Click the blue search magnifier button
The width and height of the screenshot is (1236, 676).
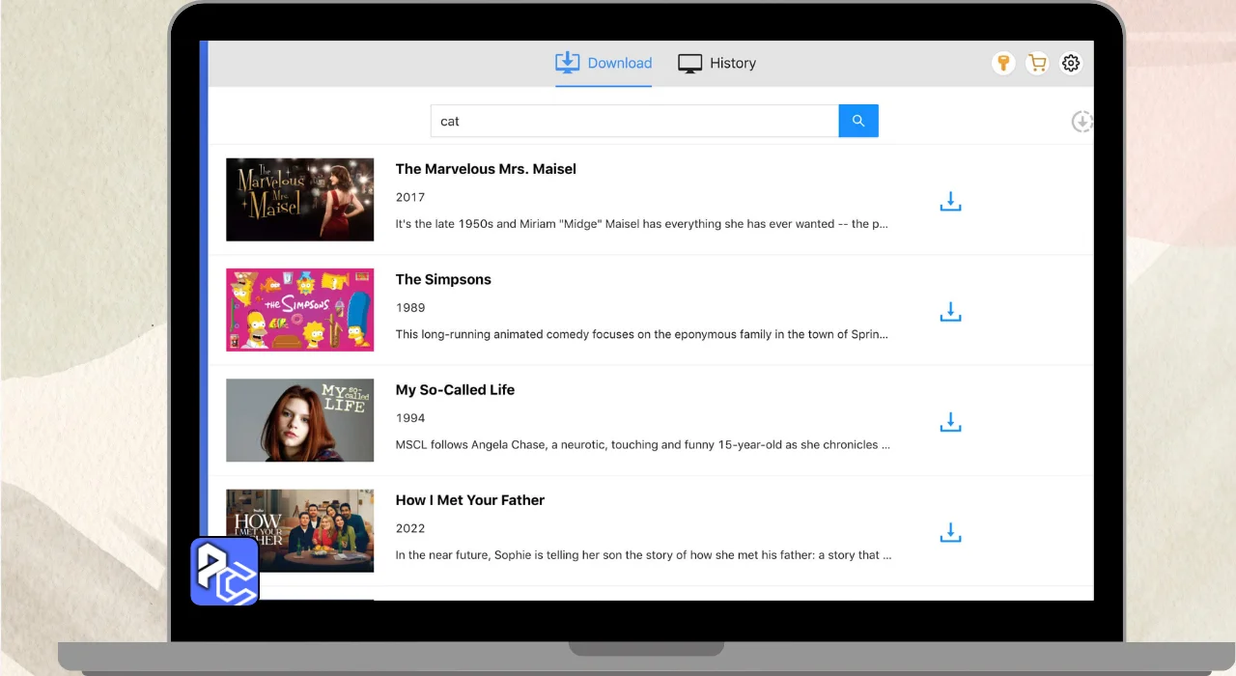coord(858,121)
